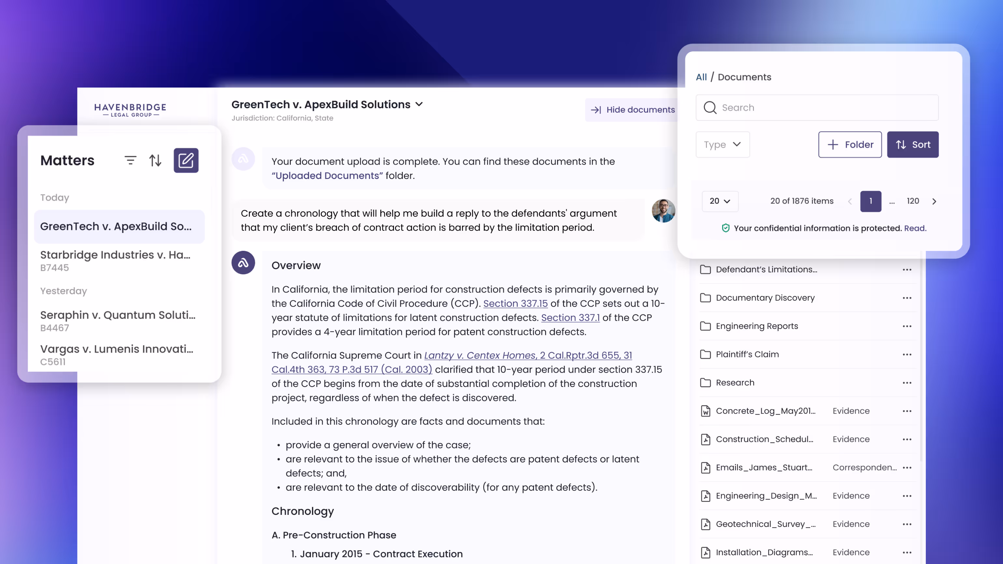The height and width of the screenshot is (564, 1003).
Task: Open the Section 337.15 link
Action: point(515,304)
